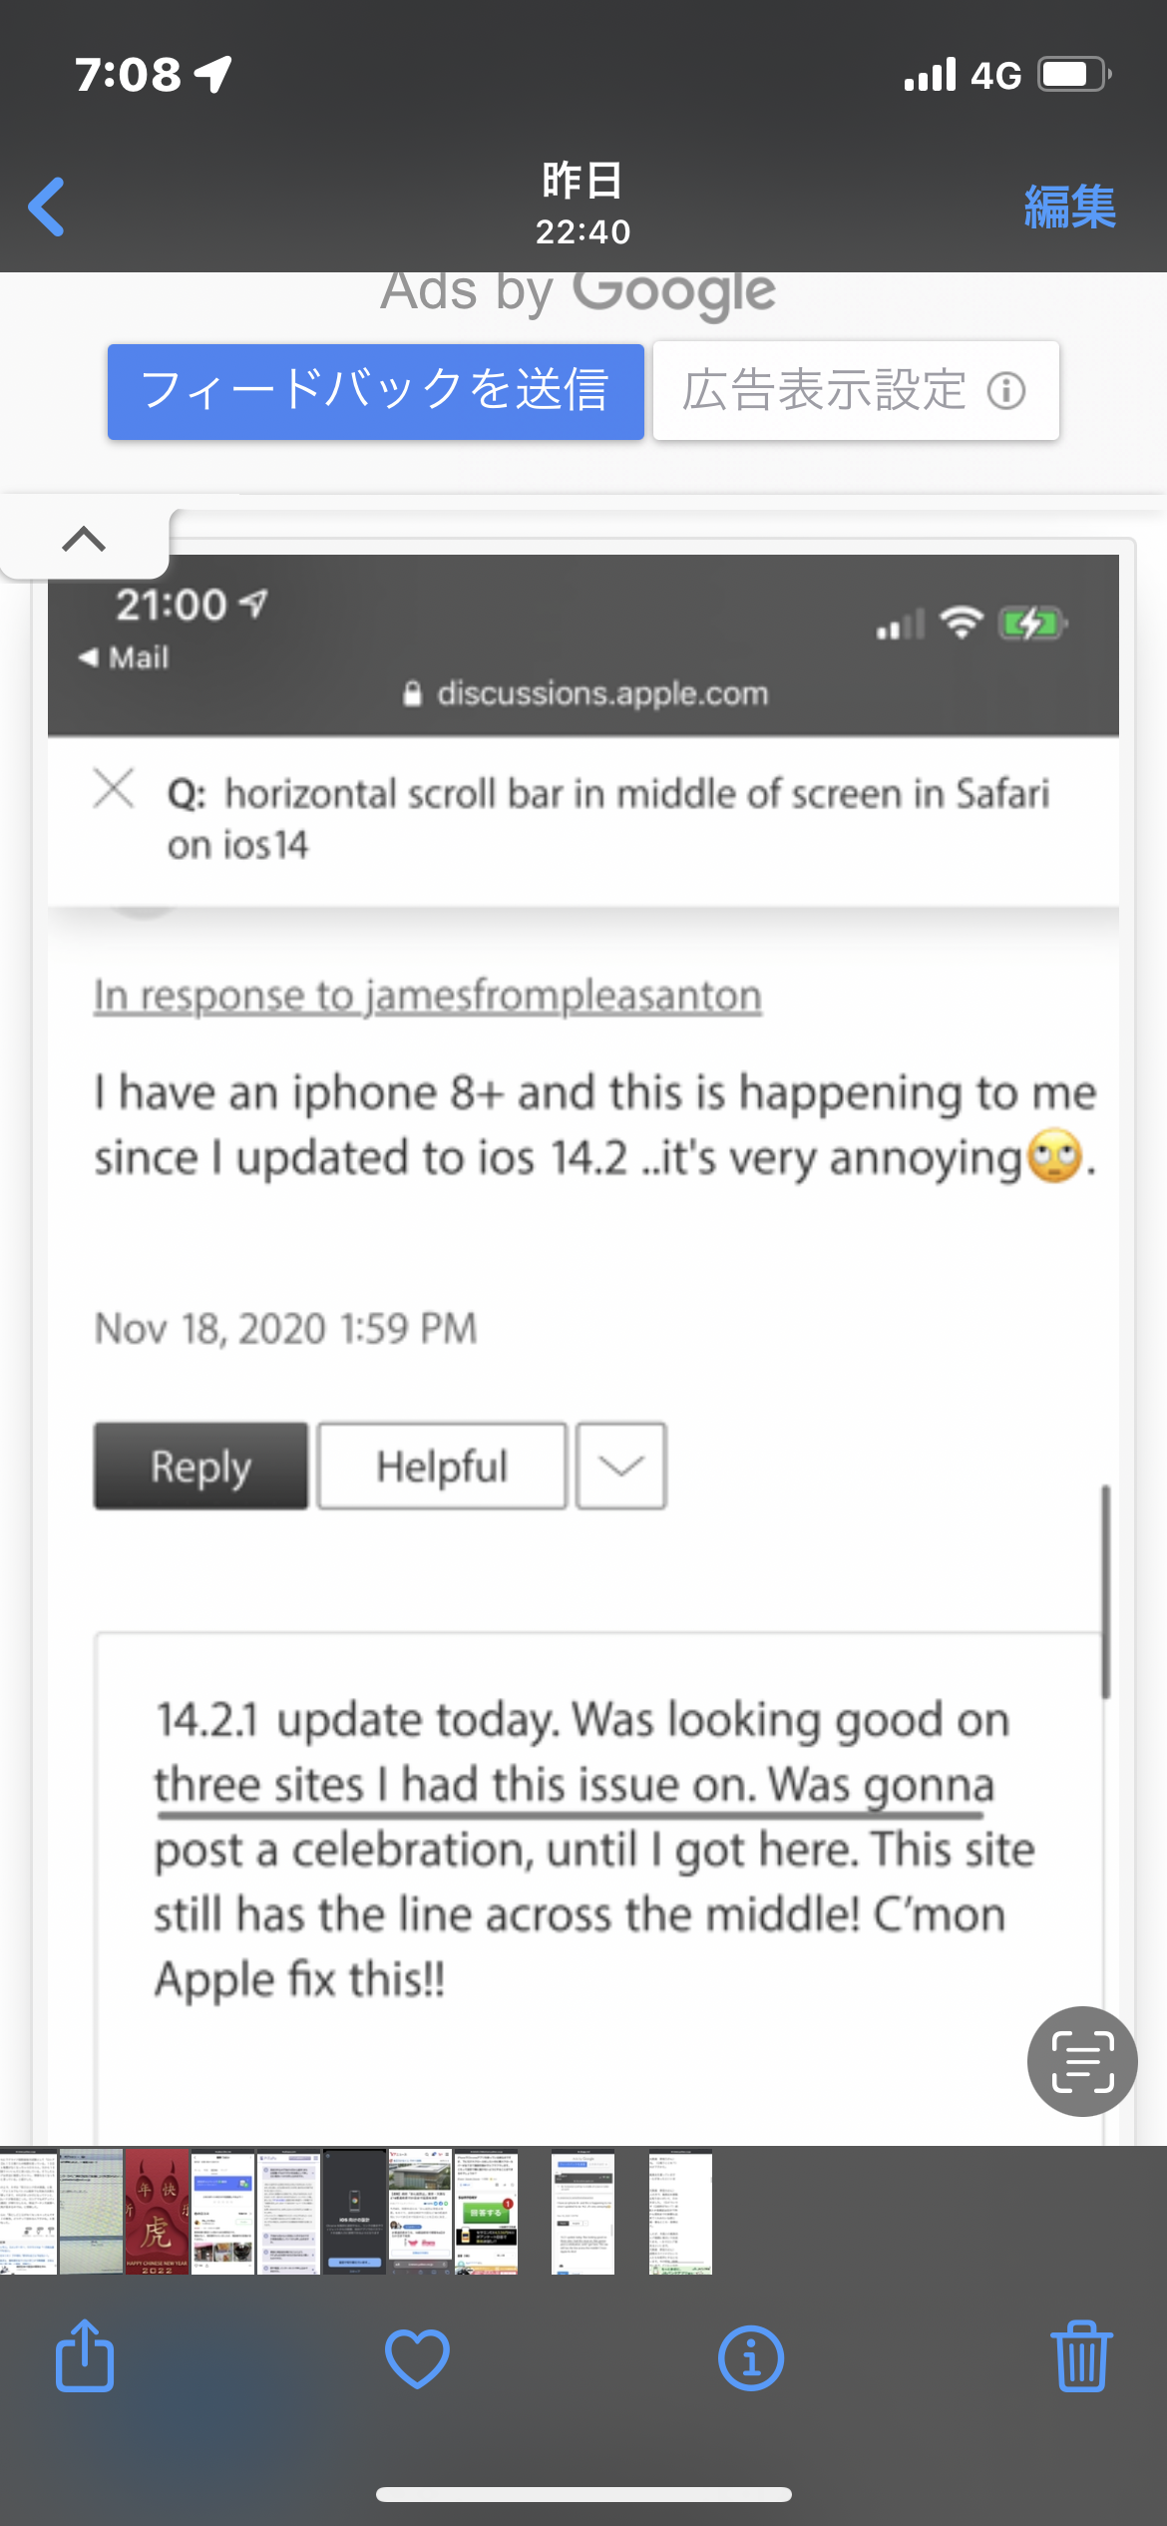Tap the Live Text scan icon
1167x2526 pixels.
coord(1082,2061)
